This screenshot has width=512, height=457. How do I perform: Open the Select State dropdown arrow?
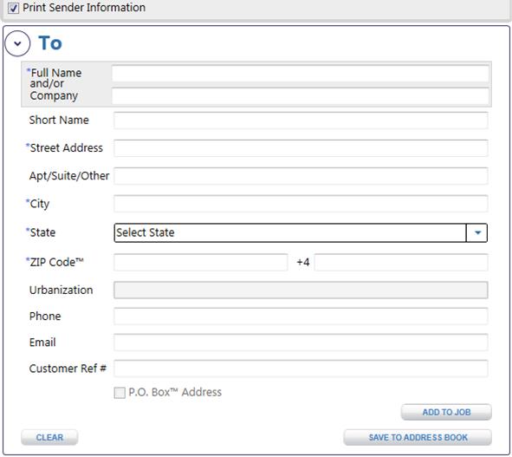coord(477,232)
